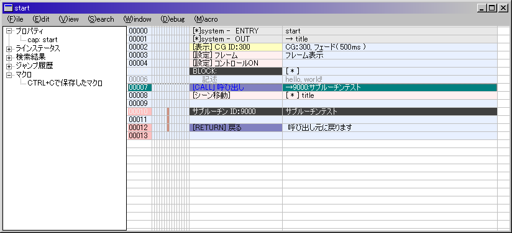Open the (W)indow menu

point(137,19)
